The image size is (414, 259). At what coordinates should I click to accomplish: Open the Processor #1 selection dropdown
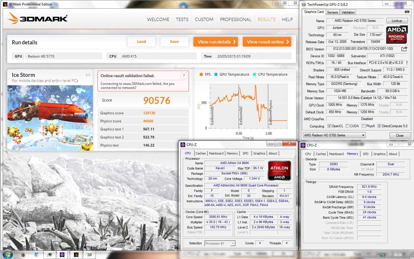220,243
